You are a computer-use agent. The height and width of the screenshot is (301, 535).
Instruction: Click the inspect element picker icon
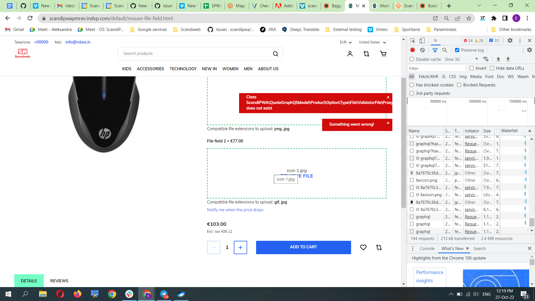click(x=413, y=41)
